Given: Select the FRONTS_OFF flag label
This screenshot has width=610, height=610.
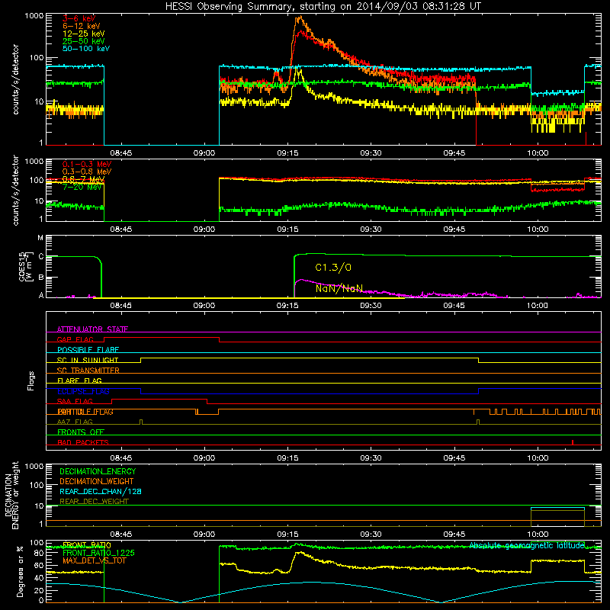Looking at the screenshot, I should pos(81,432).
